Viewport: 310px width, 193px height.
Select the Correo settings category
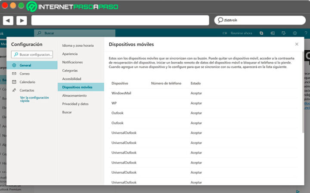point(24,74)
